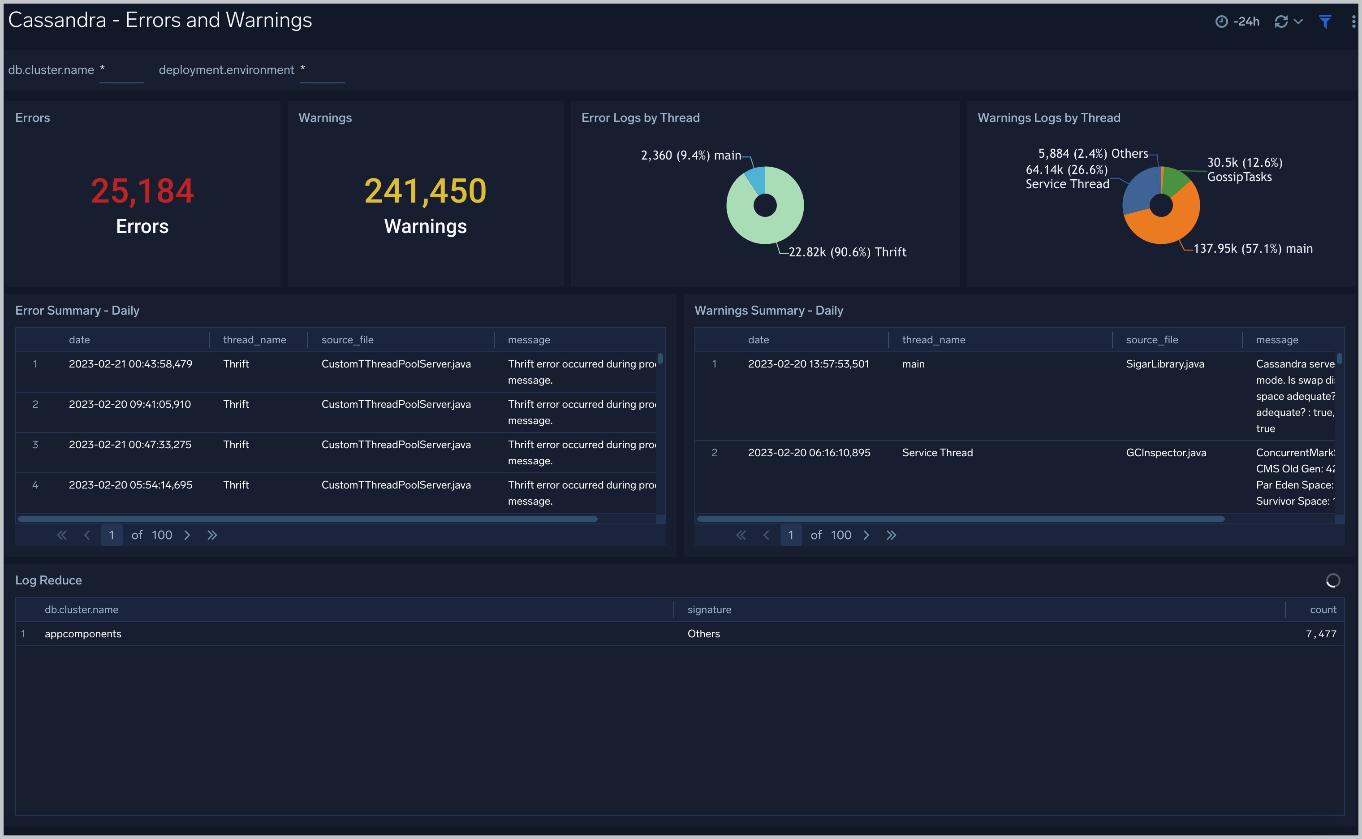Click the 137.95k (57.1%) main pie label
This screenshot has height=839, width=1362.
click(x=1253, y=249)
